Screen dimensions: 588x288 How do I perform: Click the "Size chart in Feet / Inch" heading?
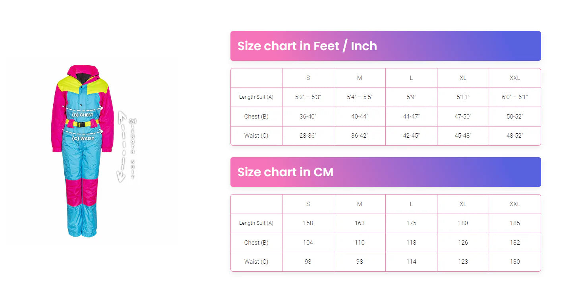pos(307,46)
